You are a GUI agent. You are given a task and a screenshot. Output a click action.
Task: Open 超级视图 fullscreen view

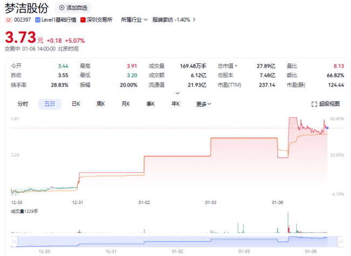[x=326, y=104]
